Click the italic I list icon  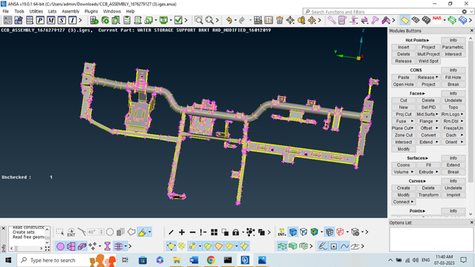click(x=72, y=20)
